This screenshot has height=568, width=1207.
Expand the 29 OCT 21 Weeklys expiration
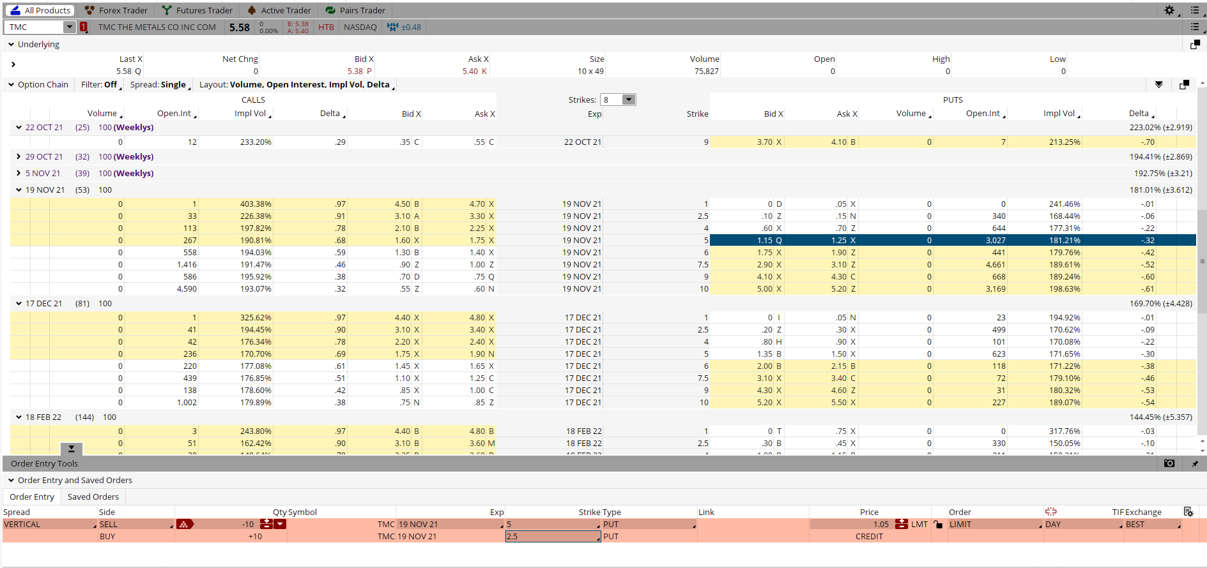(x=19, y=156)
